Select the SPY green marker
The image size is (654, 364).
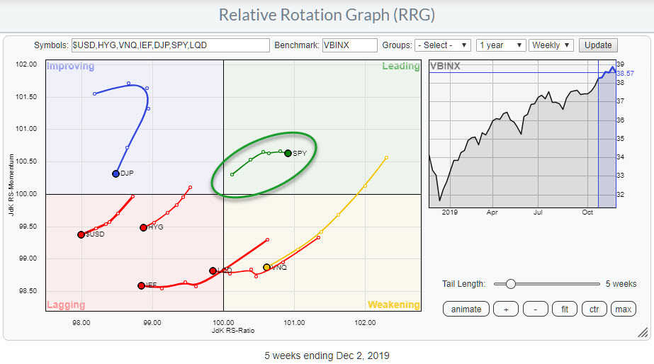(x=288, y=153)
